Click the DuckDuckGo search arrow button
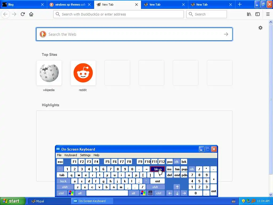This screenshot has width=273, height=205. [x=226, y=34]
